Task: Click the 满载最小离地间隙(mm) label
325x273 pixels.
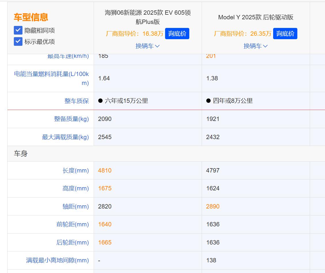Action: coord(57,260)
